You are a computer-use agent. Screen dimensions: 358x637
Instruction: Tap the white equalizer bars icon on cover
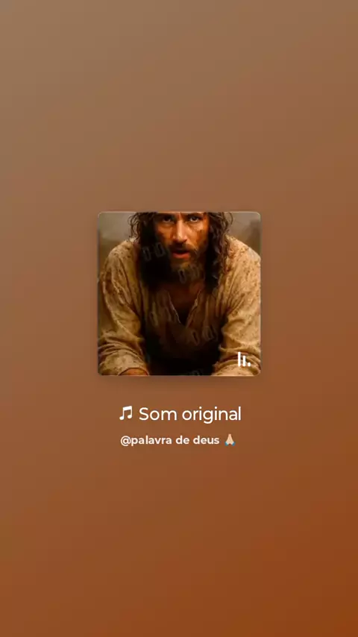click(244, 360)
